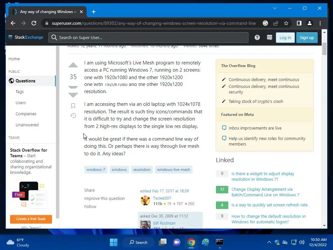Open the volume speaker icon
333x250 pixels.
pyautogui.click(x=301, y=242)
